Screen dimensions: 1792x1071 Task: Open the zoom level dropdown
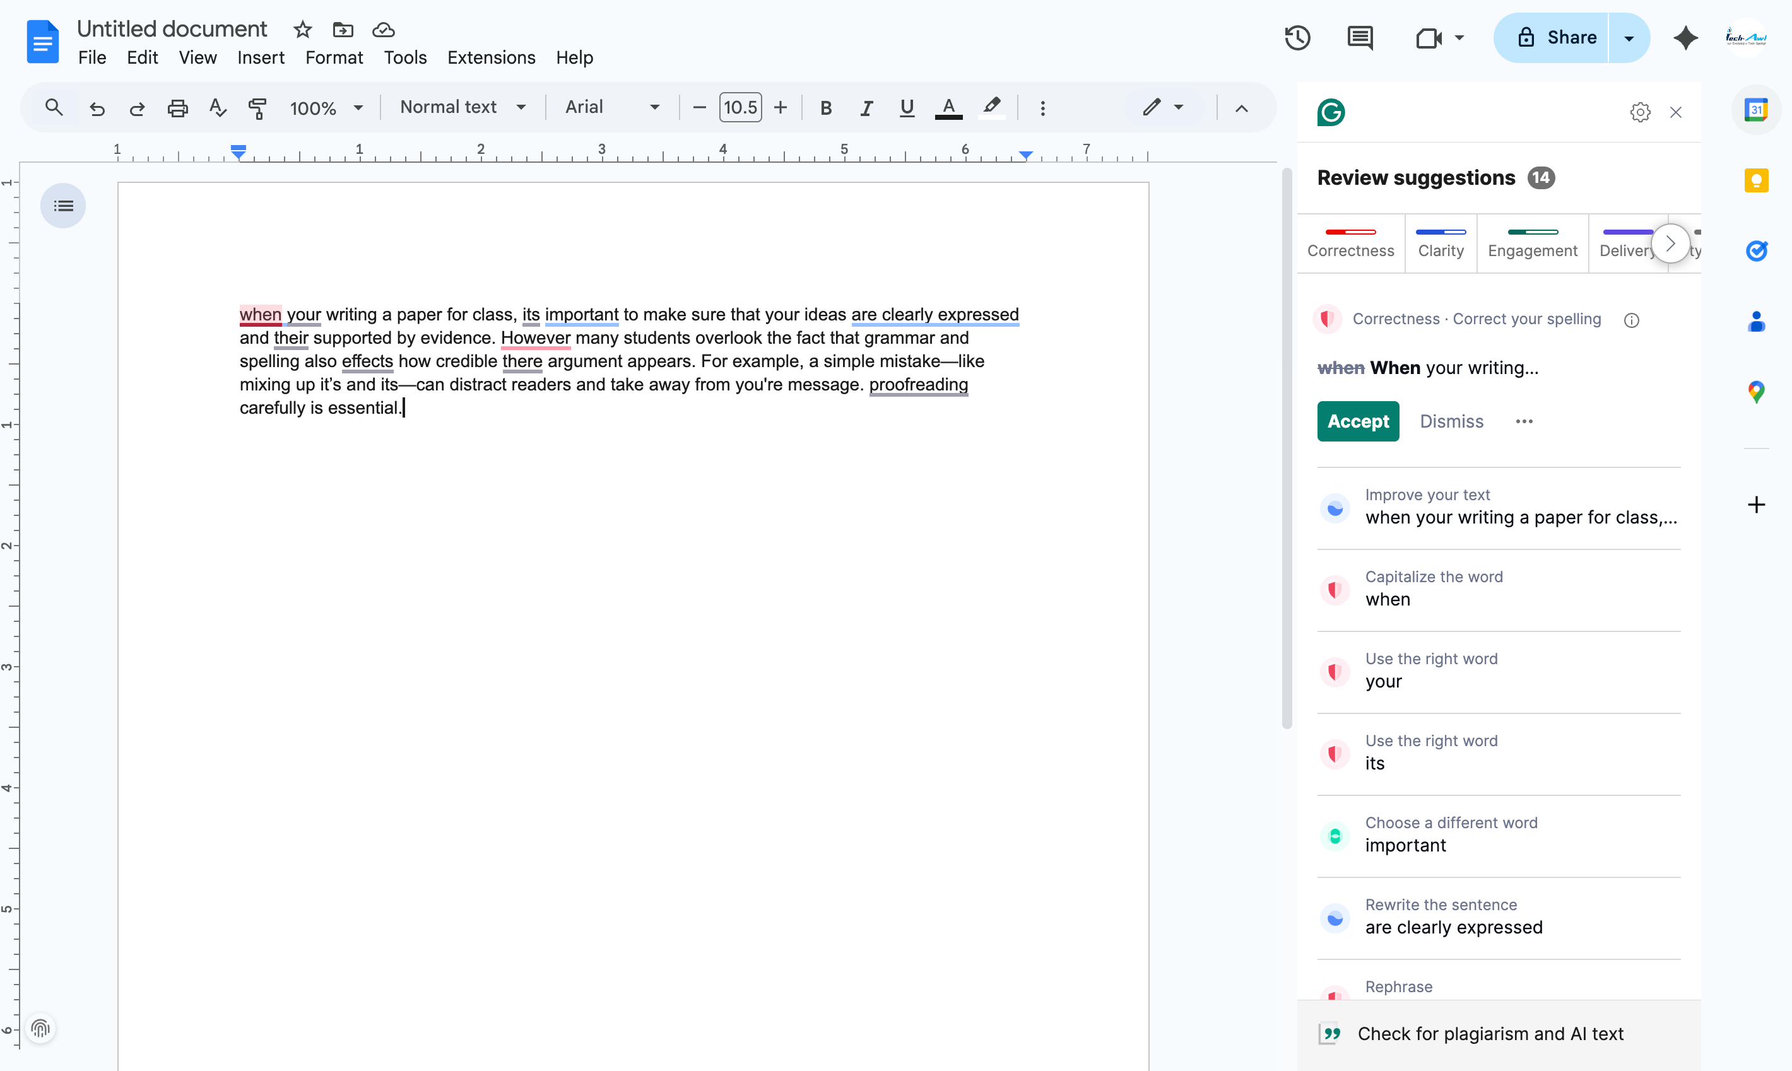pyautogui.click(x=326, y=107)
